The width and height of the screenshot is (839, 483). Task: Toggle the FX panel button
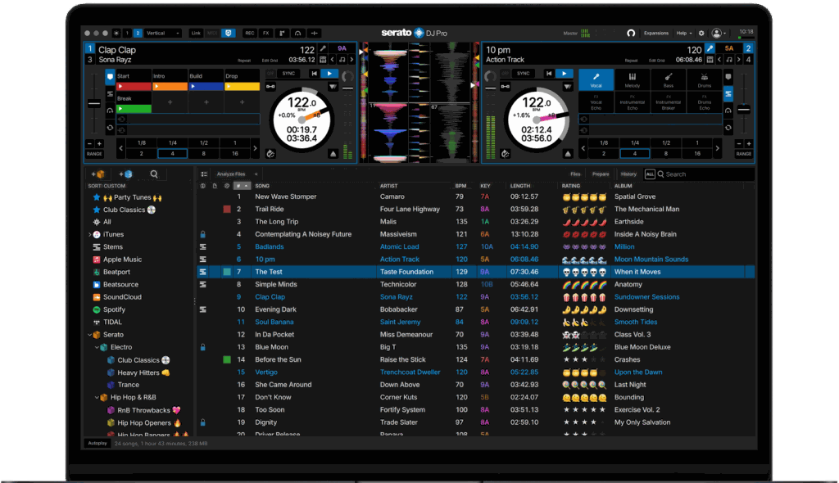[x=266, y=34]
